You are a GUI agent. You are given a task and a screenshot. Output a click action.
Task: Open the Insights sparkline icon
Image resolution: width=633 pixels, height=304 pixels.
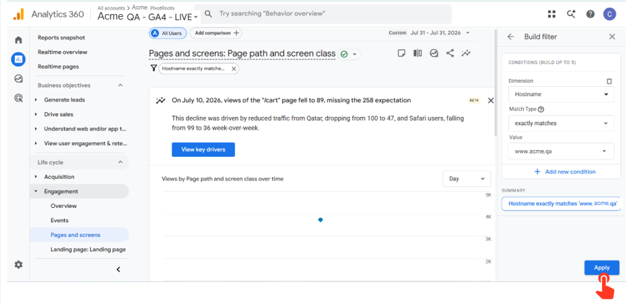point(466,53)
